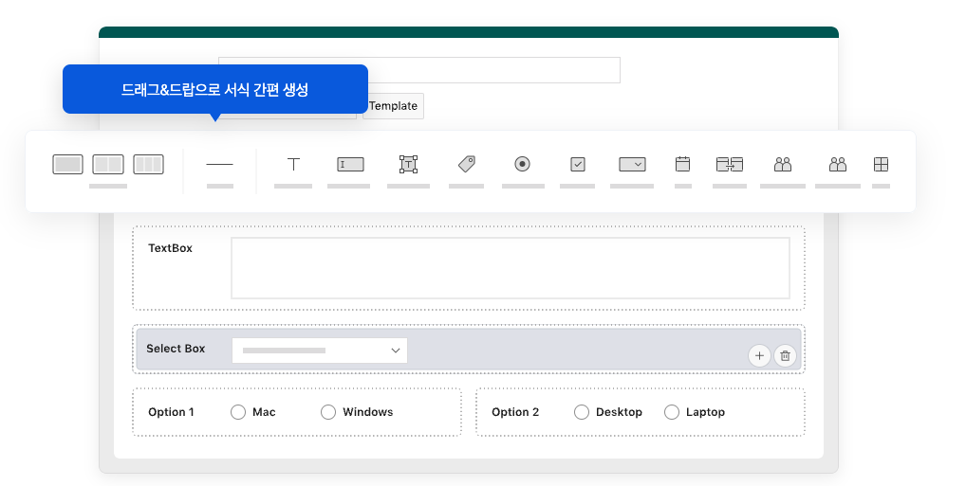966x486 pixels.
Task: Open the Select Box dropdown
Action: (x=320, y=351)
